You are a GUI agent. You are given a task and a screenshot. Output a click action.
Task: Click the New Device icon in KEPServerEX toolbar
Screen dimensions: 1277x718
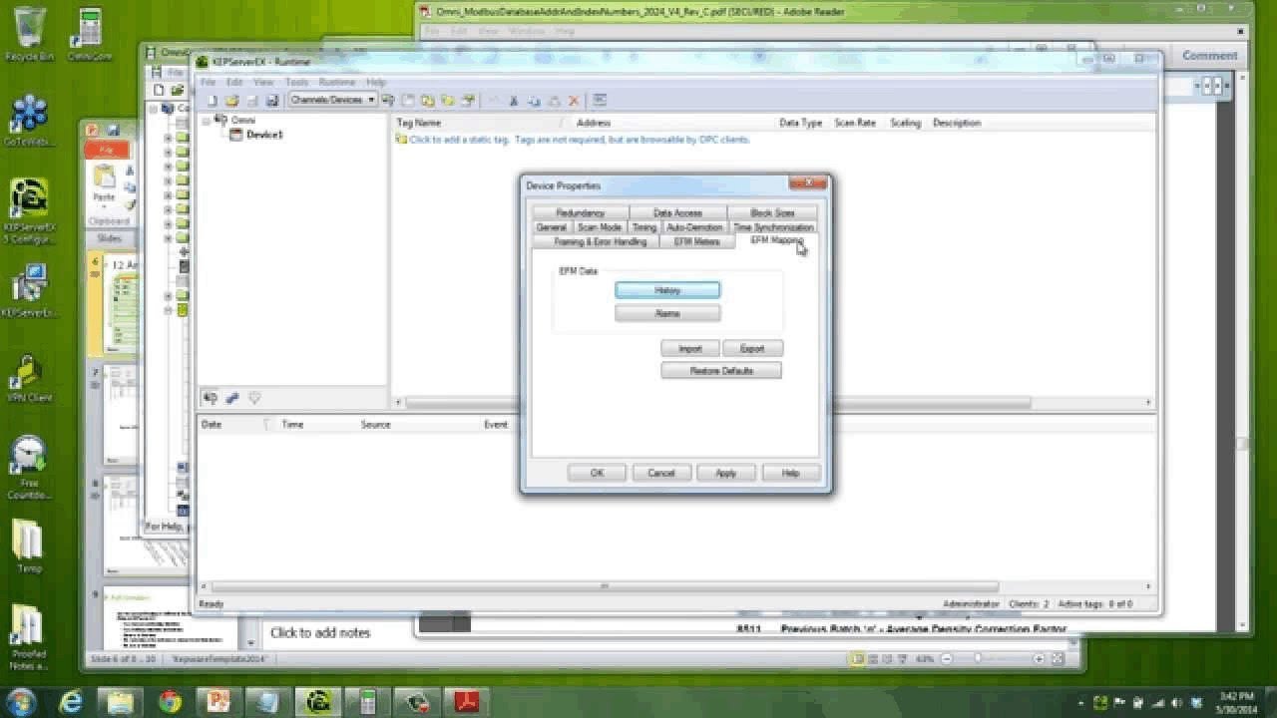pyautogui.click(x=408, y=101)
